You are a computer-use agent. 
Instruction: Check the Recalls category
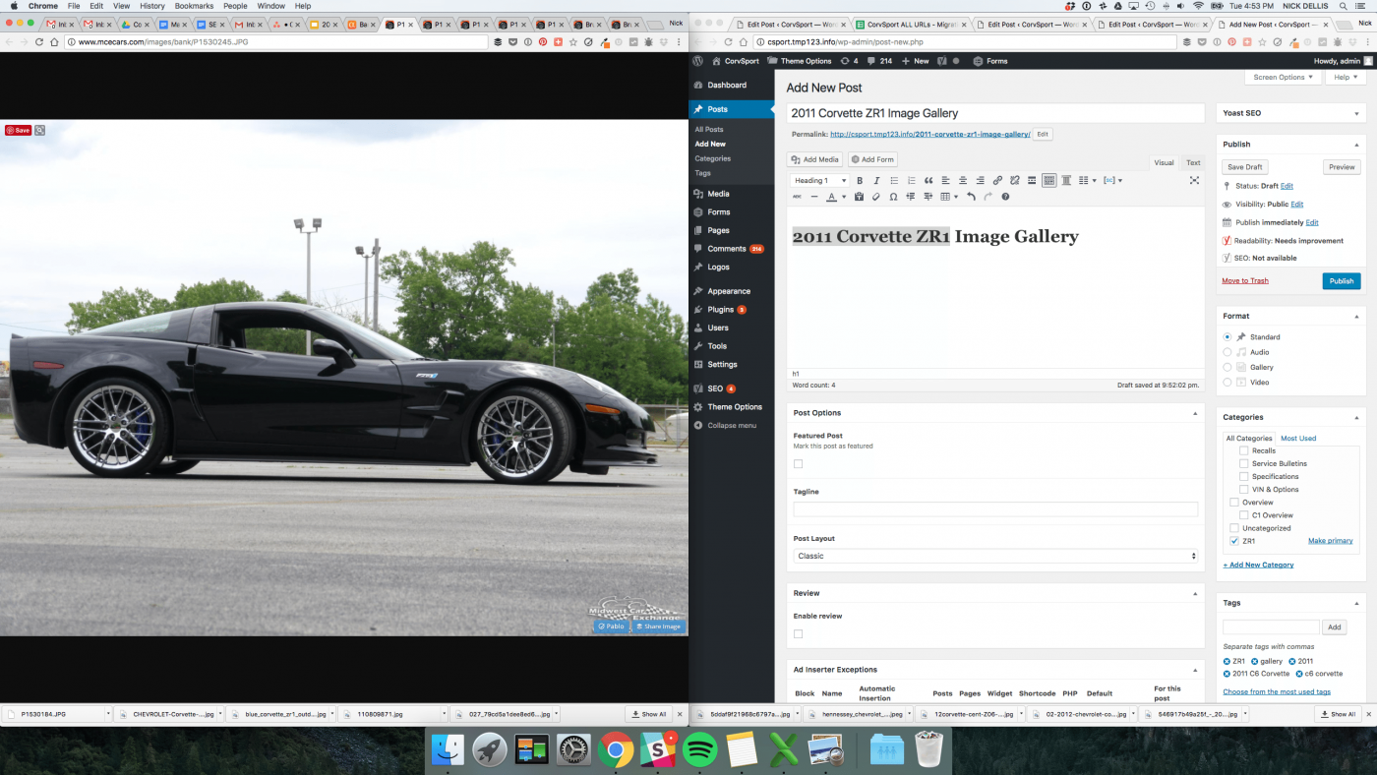1243,450
